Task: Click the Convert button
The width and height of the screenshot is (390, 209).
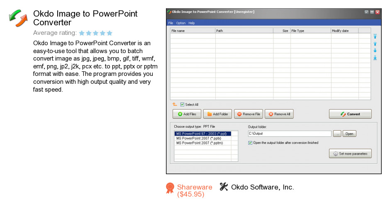Action: click(x=350, y=114)
